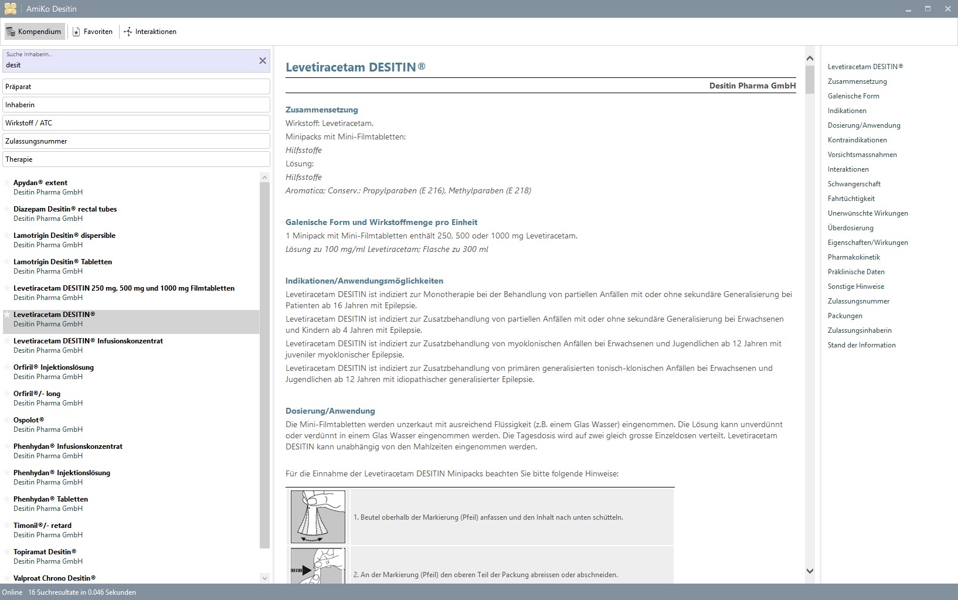Select Topiramat Desitin in the results list
This screenshot has width=958, height=600.
[45, 551]
